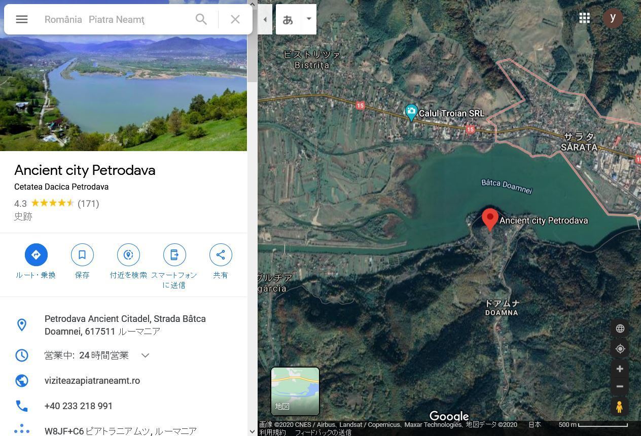Screen dimensions: 641x436
Task: Open the input language dropdown arrow
Action: point(308,19)
